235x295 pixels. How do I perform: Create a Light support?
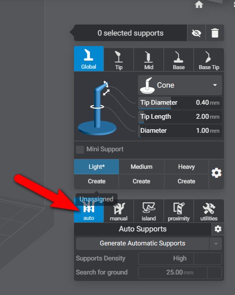point(96,181)
